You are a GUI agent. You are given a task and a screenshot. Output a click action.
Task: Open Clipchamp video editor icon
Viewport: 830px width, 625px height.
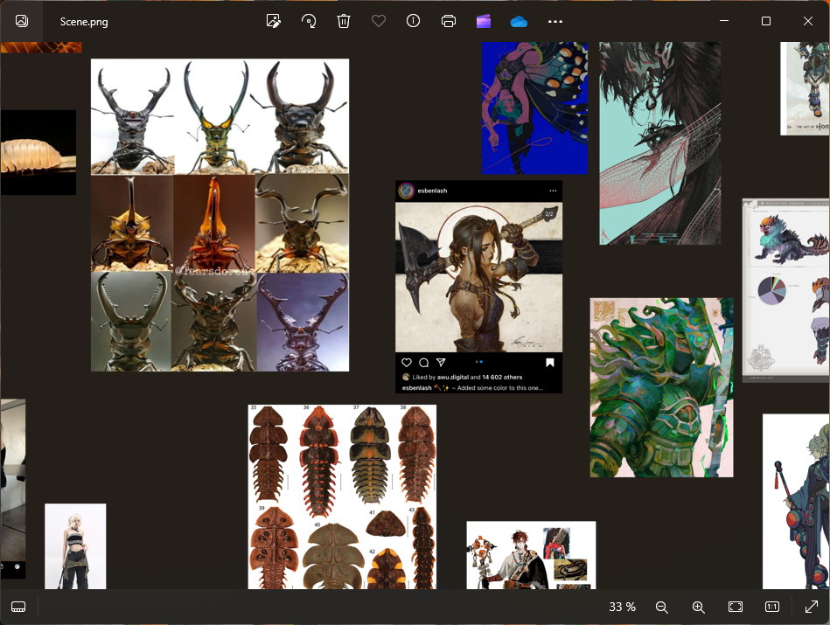[484, 21]
